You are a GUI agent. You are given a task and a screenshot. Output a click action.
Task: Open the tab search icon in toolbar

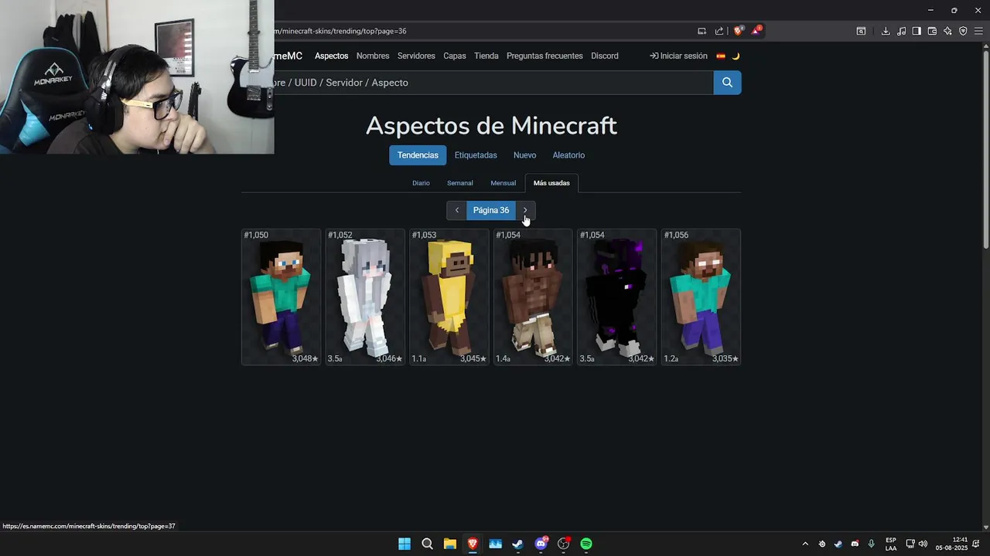pos(861,31)
